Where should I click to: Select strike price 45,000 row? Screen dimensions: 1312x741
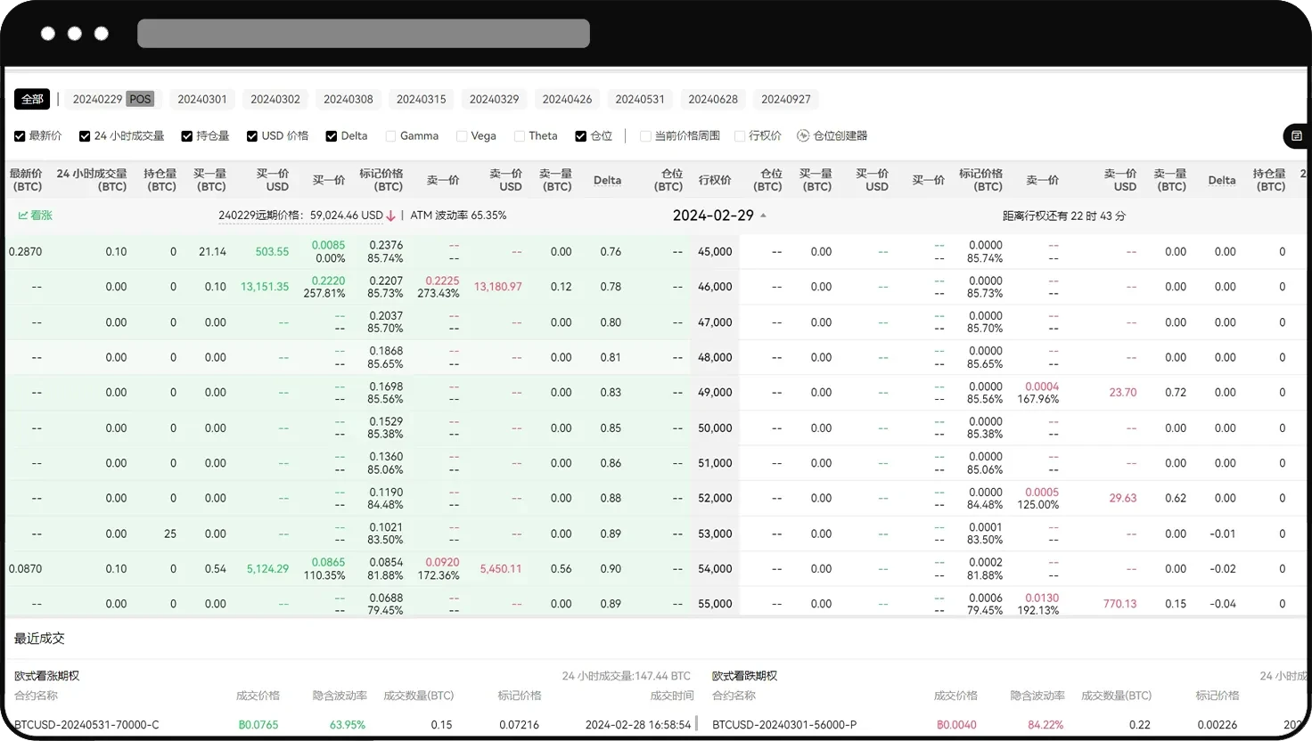[715, 252]
